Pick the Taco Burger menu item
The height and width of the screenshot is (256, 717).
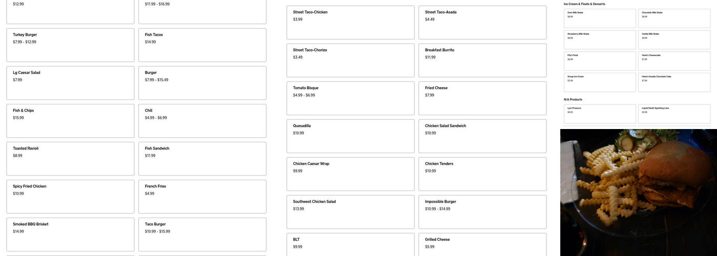coord(202,234)
